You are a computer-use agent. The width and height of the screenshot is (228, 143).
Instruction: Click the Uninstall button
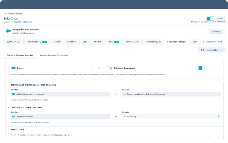[x=220, y=19]
